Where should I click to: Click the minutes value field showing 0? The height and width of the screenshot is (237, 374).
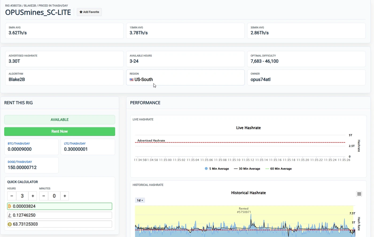click(54, 196)
